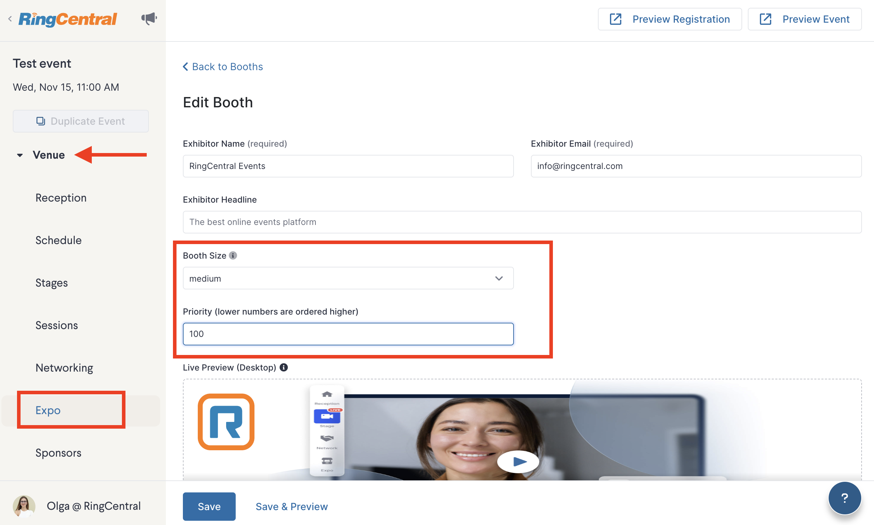Open the RingCentral logo home link
Image resolution: width=874 pixels, height=525 pixels.
[68, 19]
